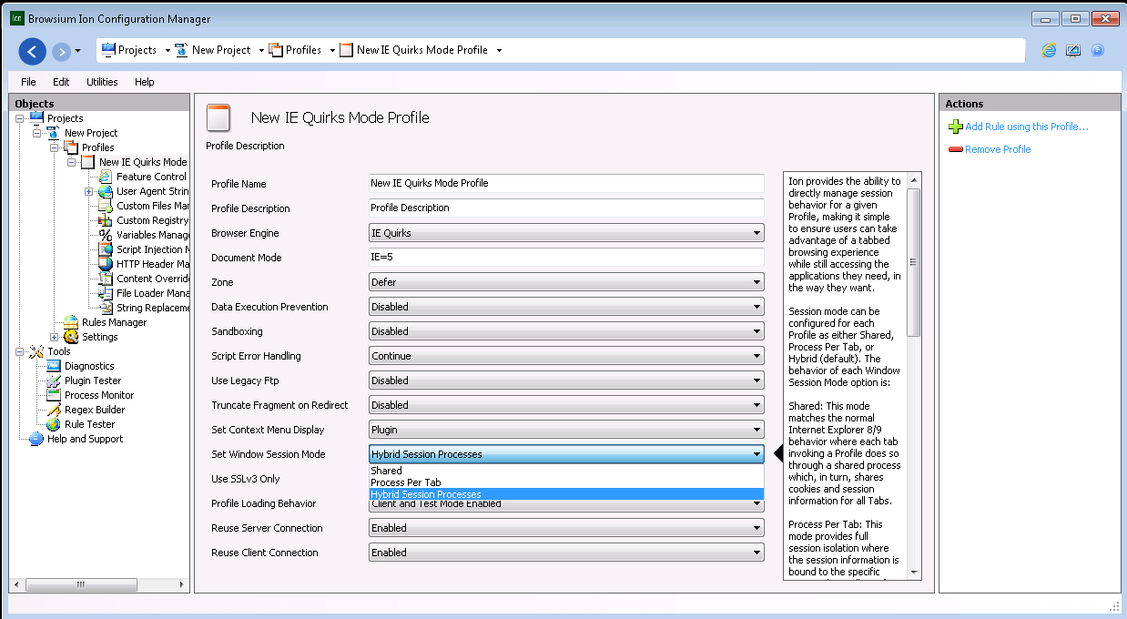Click the blue Back navigation arrow

pos(32,51)
